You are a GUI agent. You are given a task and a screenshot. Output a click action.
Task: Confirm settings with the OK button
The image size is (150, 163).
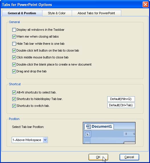(98, 157)
